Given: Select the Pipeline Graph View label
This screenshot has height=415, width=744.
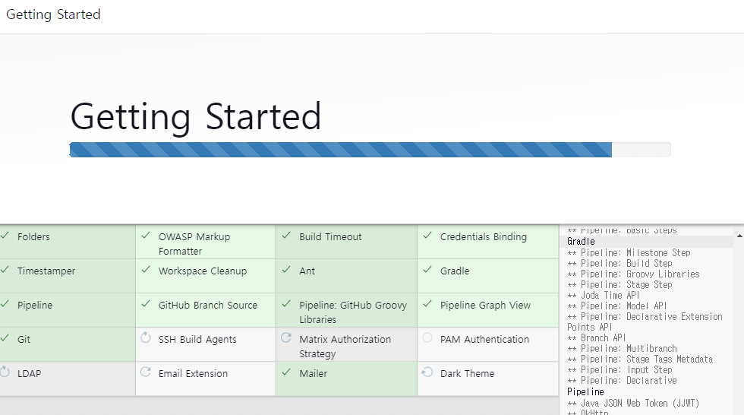Looking at the screenshot, I should 485,306.
